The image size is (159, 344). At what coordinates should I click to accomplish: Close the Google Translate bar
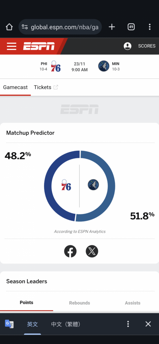coord(148,324)
